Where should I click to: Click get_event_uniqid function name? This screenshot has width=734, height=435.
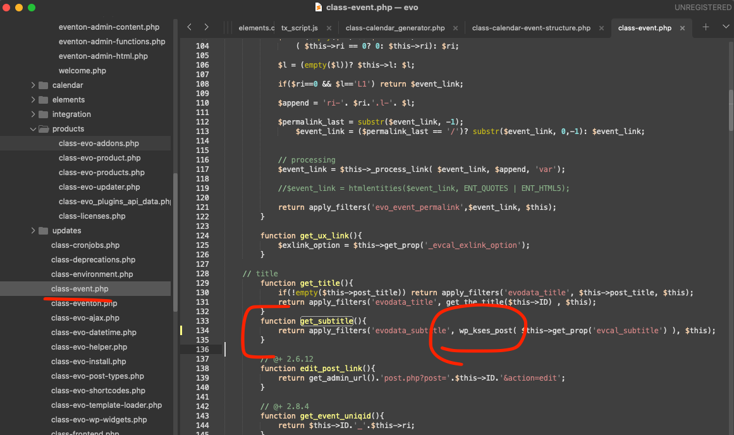coord(335,416)
